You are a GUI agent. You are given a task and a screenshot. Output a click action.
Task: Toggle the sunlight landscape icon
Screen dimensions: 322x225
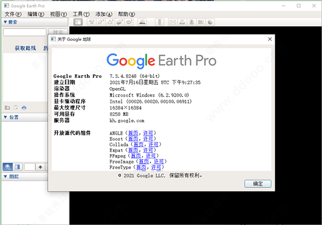coord(142,22)
